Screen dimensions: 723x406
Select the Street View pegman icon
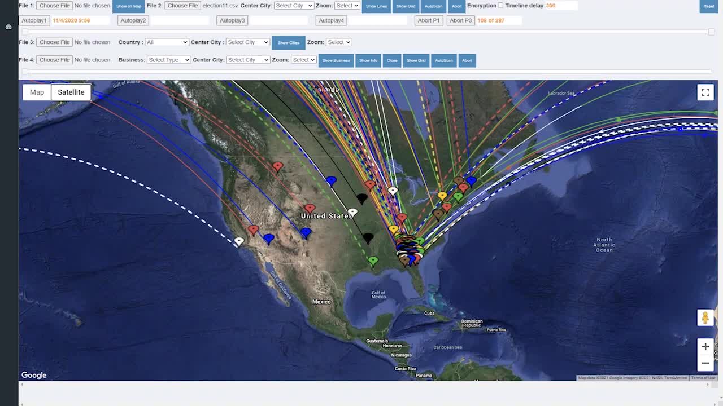coord(705,317)
